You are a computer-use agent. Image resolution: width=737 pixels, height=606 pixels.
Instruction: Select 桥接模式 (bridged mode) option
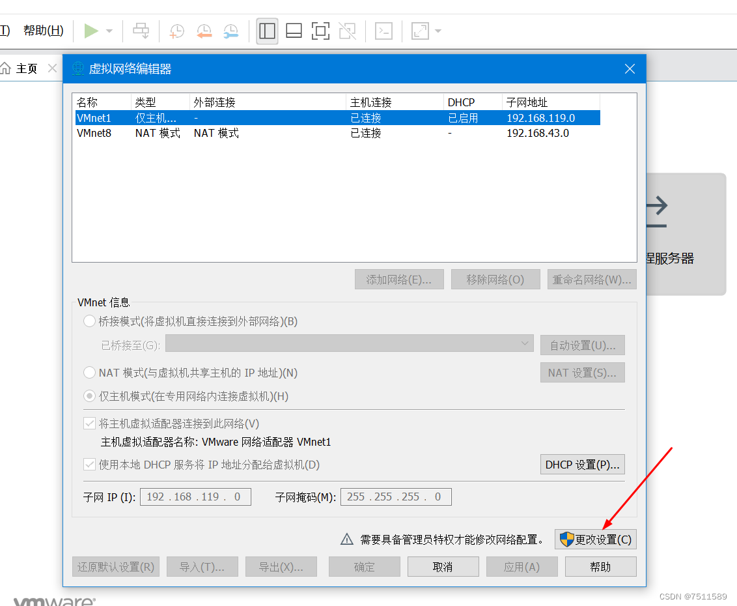pyautogui.click(x=89, y=321)
